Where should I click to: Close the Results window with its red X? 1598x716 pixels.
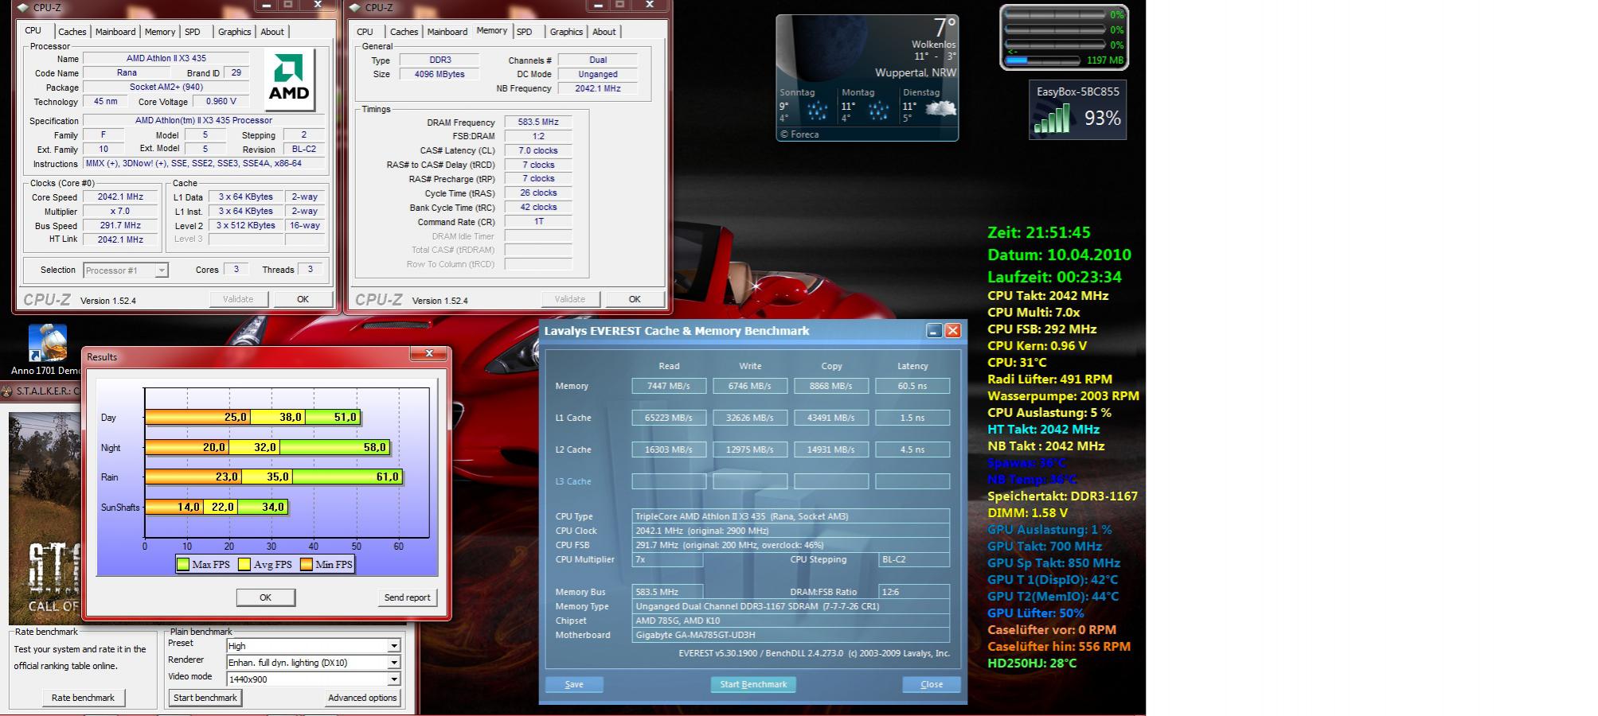coord(429,354)
